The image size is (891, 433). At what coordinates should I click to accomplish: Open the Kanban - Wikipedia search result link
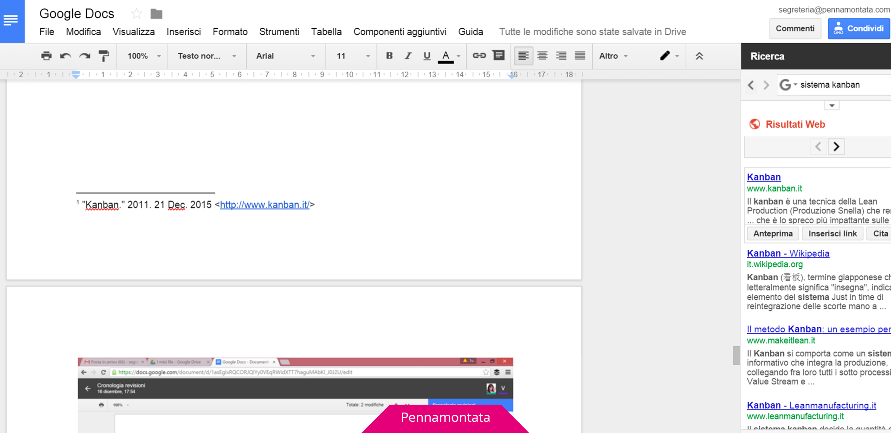pyautogui.click(x=788, y=253)
